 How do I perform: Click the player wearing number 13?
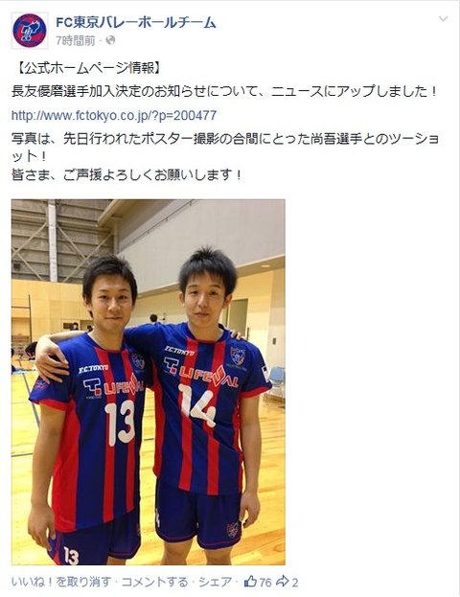pos(89,411)
